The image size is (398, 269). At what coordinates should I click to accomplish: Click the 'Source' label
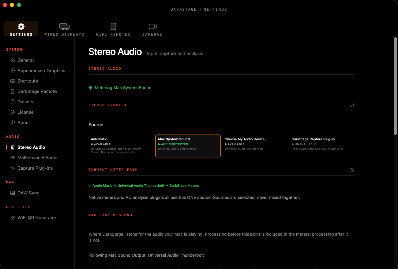point(96,125)
